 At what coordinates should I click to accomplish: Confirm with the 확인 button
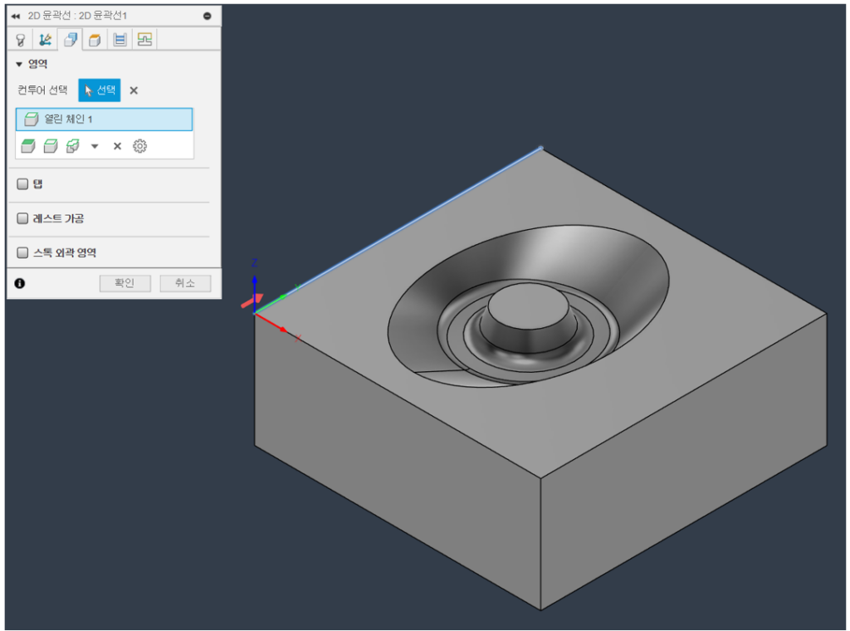coord(125,283)
